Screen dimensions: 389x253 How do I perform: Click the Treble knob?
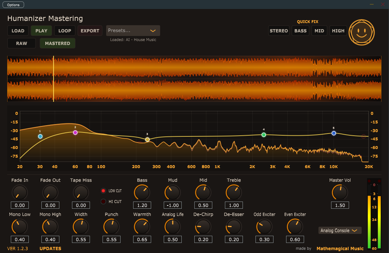(234, 193)
